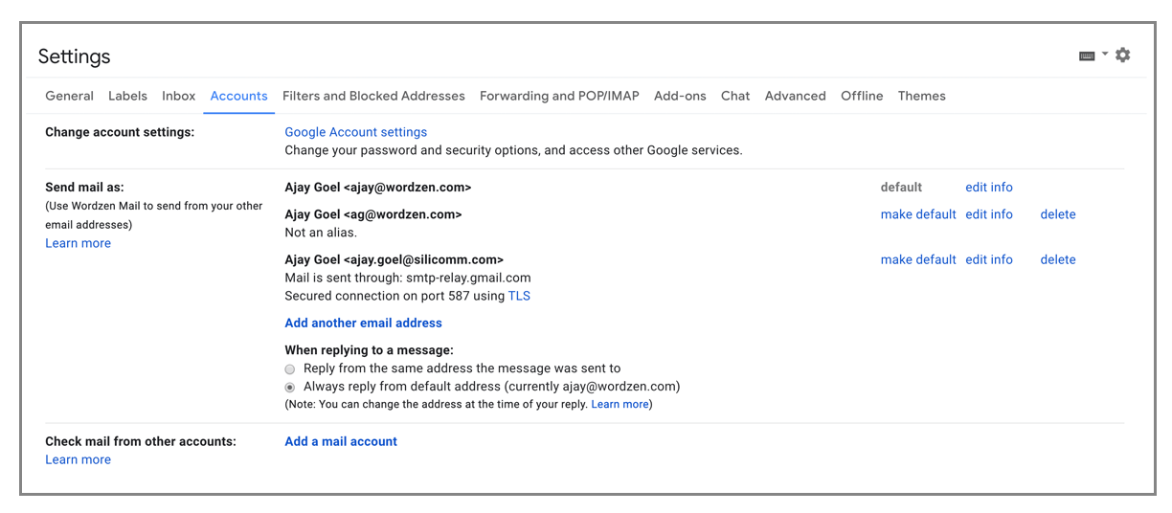Delete the ag@wordzen.com address
Screen dimensions: 1172x513
[x=1058, y=214]
